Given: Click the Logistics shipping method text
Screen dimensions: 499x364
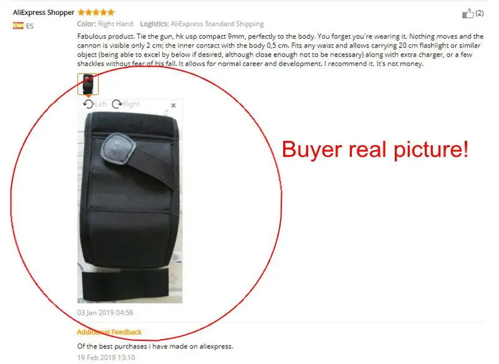Looking at the screenshot, I should [x=202, y=24].
